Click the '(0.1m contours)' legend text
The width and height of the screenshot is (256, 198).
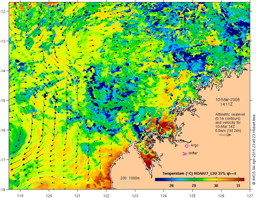pyautogui.click(x=228, y=119)
